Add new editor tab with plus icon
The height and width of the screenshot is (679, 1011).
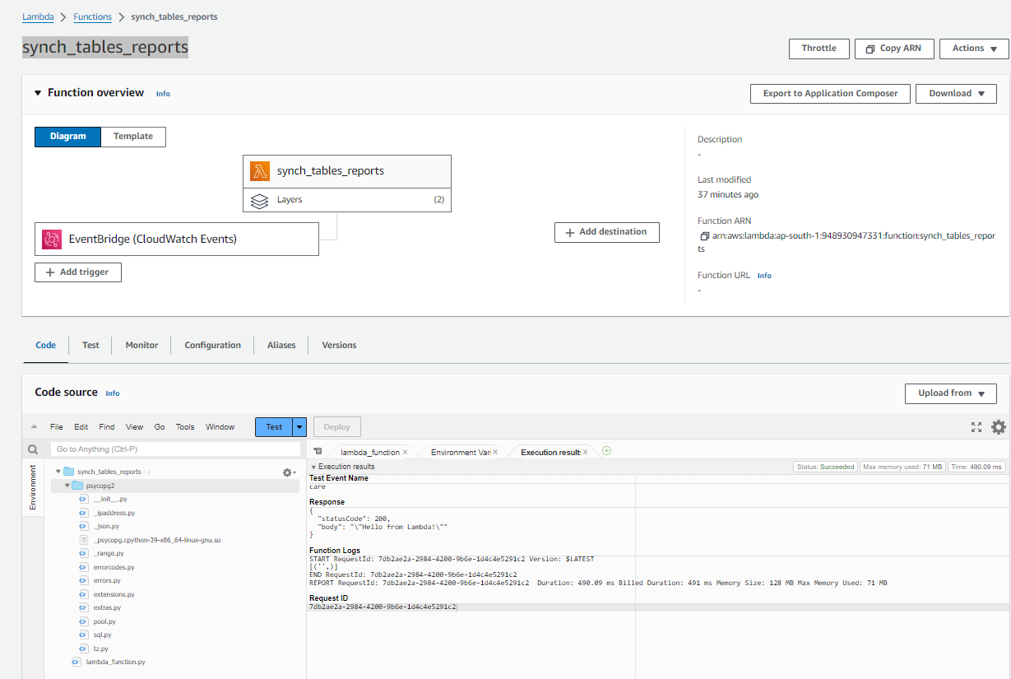tap(606, 451)
